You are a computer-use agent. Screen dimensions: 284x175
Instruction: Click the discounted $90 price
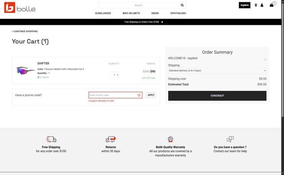153,71
